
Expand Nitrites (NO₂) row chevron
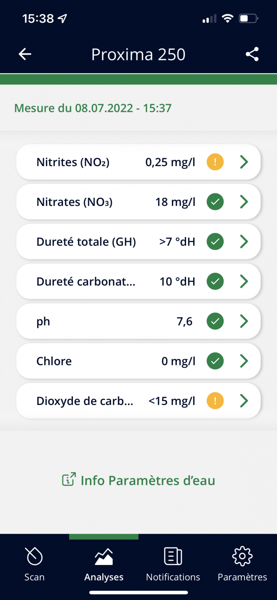244,162
